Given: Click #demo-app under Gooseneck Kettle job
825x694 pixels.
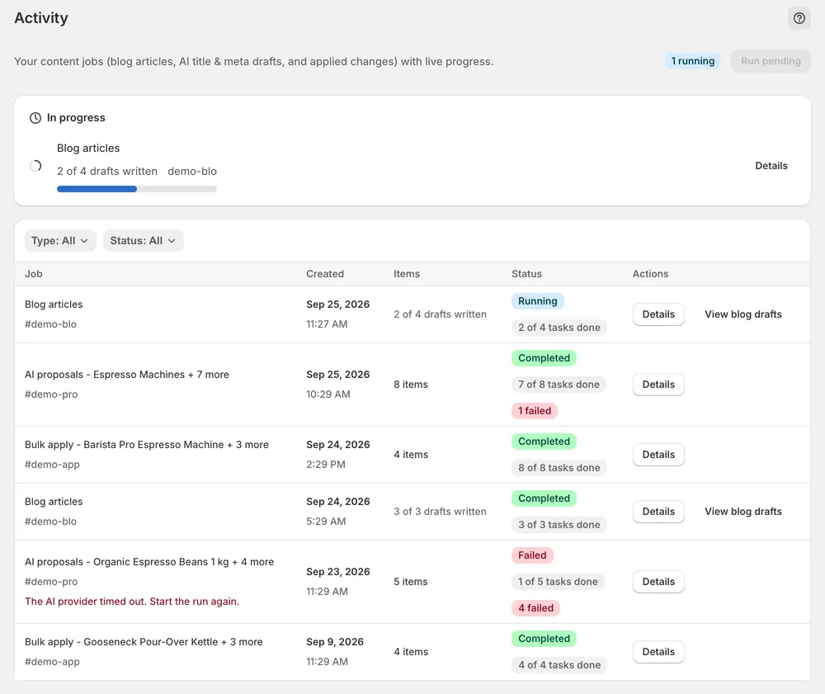Looking at the screenshot, I should click(x=52, y=662).
